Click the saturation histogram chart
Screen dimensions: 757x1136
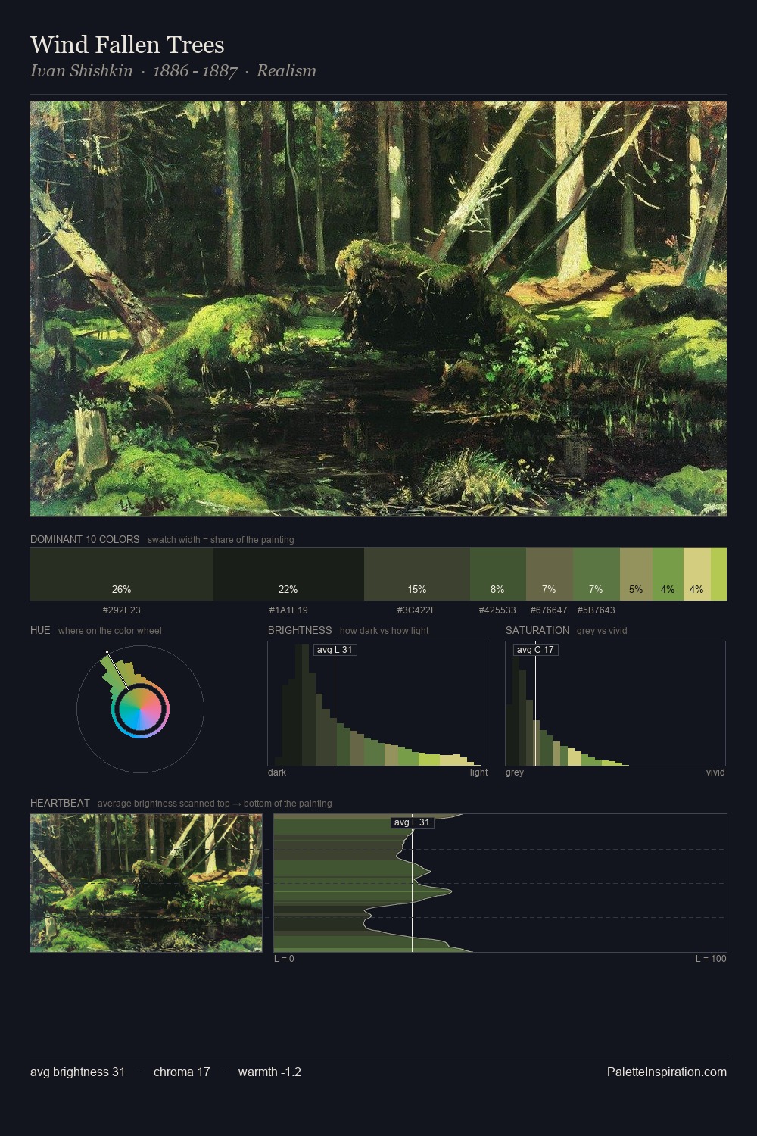pos(615,704)
